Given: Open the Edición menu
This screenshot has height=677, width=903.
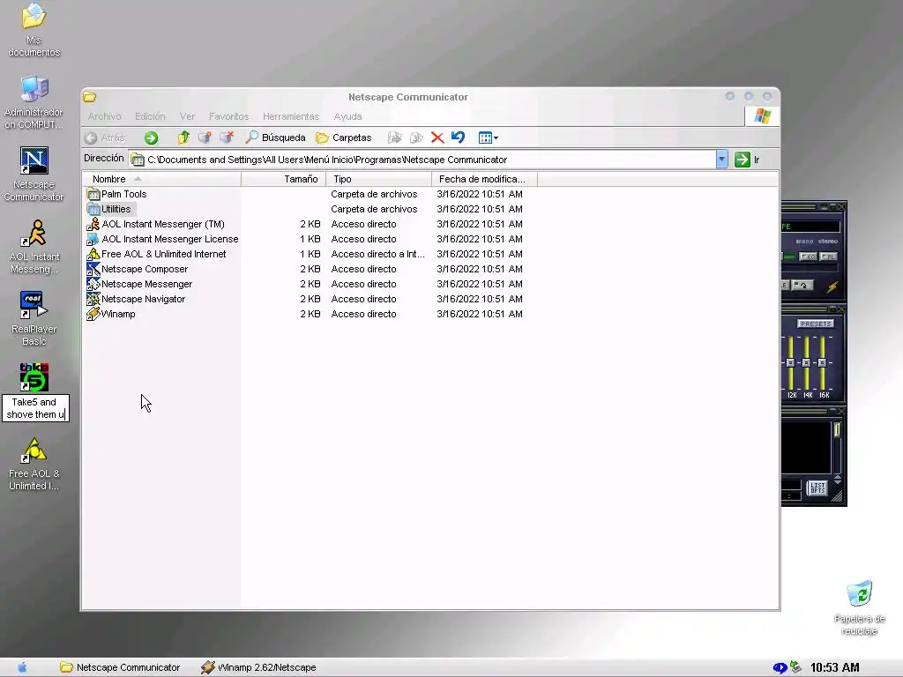Looking at the screenshot, I should 150,116.
